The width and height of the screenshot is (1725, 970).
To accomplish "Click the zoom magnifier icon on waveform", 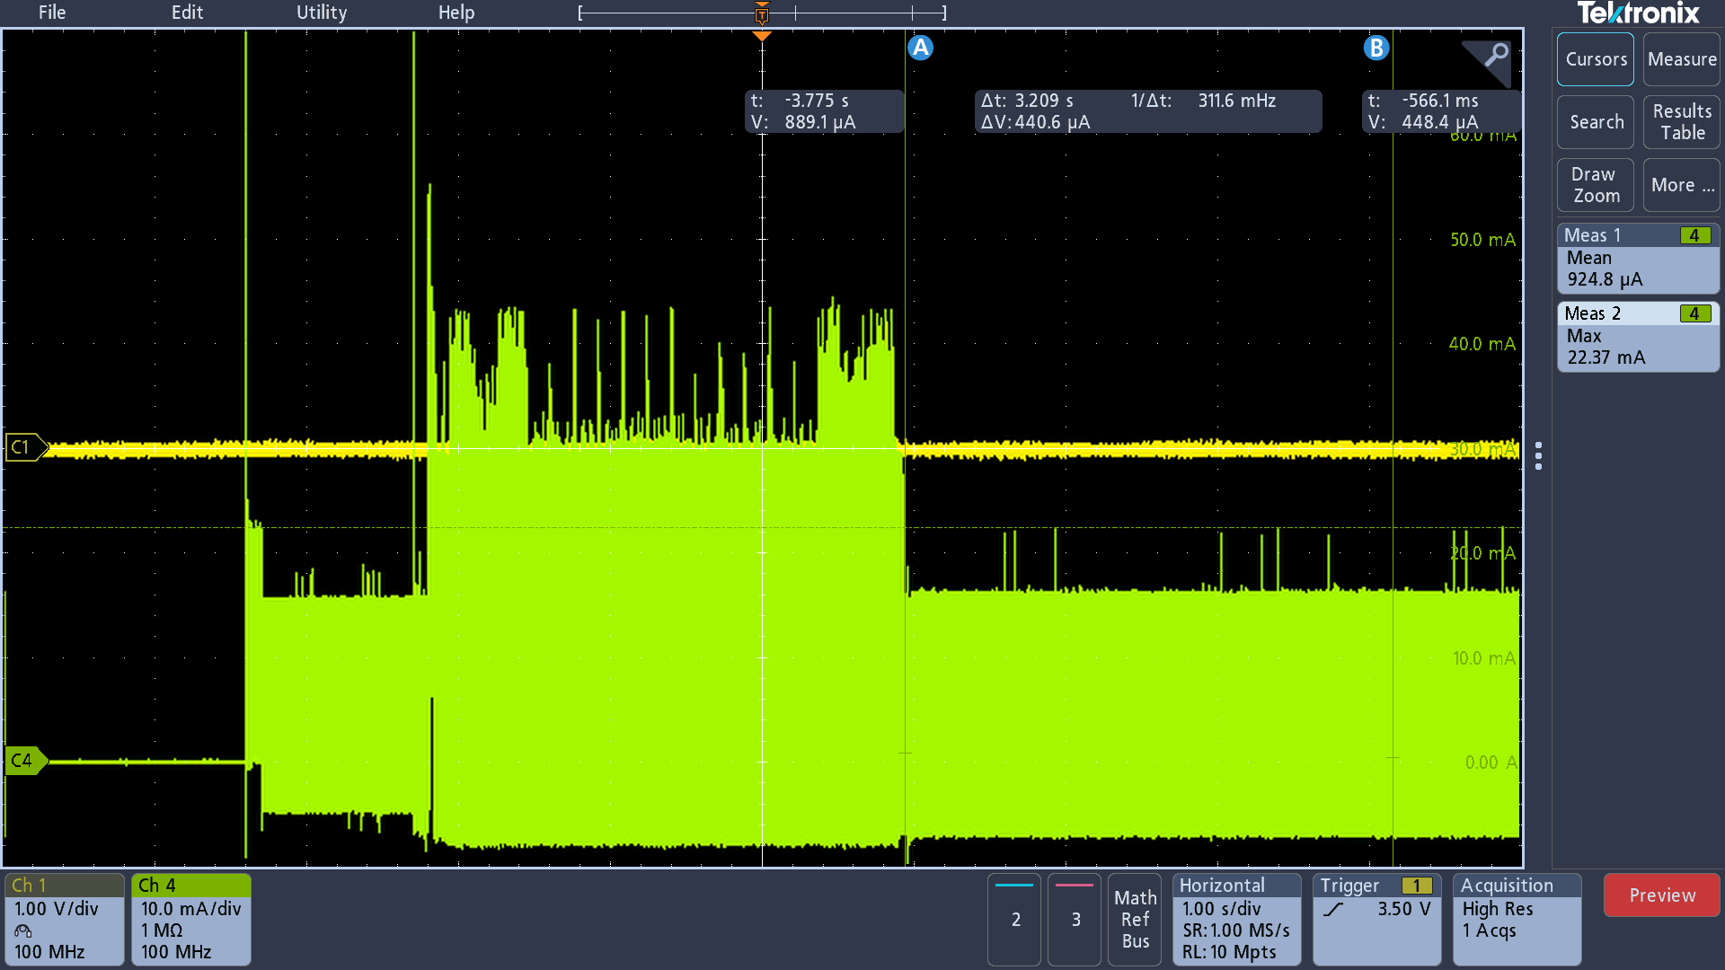I will (1496, 56).
